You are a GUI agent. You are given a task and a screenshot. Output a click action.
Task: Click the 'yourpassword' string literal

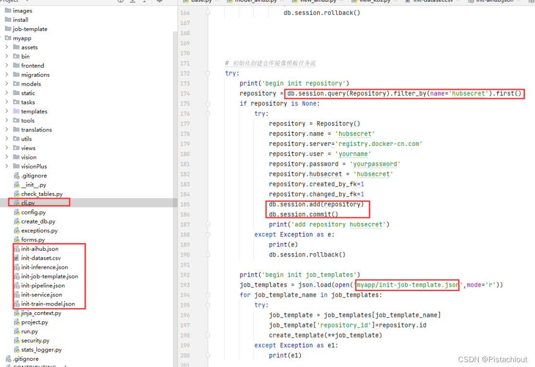pos(375,164)
